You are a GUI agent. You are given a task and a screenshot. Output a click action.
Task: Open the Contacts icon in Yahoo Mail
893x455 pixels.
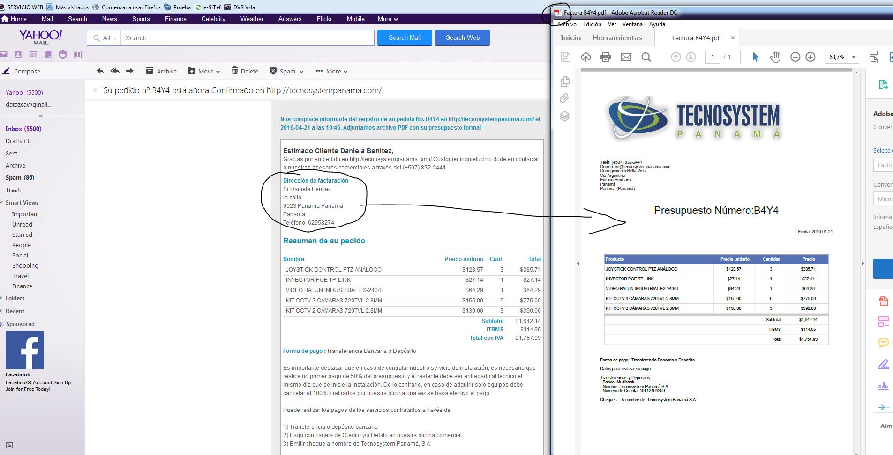pyautogui.click(x=18, y=54)
